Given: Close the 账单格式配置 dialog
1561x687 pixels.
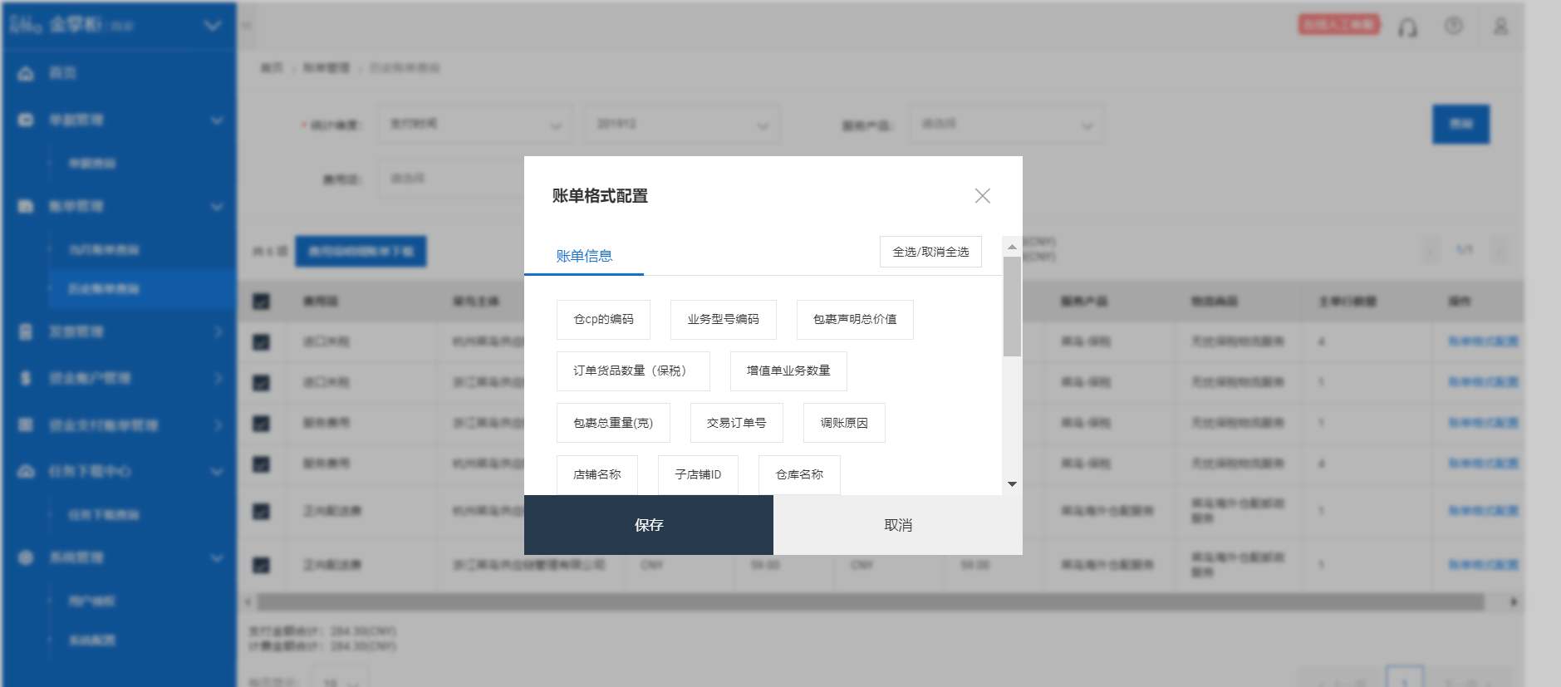Looking at the screenshot, I should pyautogui.click(x=982, y=196).
